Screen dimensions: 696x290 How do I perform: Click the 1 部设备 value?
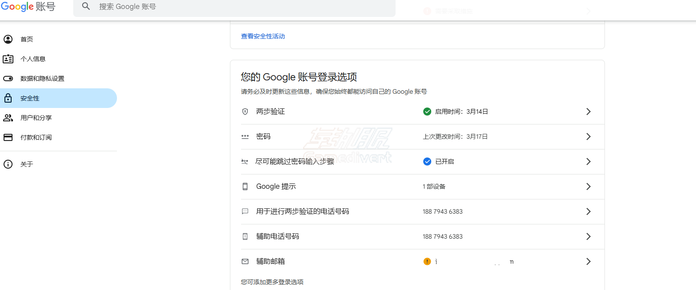click(x=434, y=186)
